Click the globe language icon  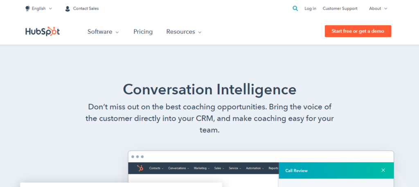click(x=27, y=8)
